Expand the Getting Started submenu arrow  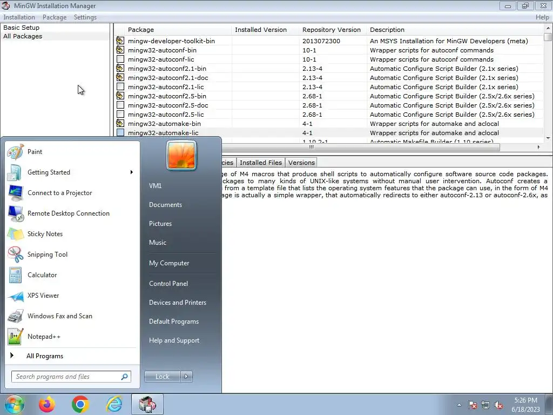[x=132, y=172]
